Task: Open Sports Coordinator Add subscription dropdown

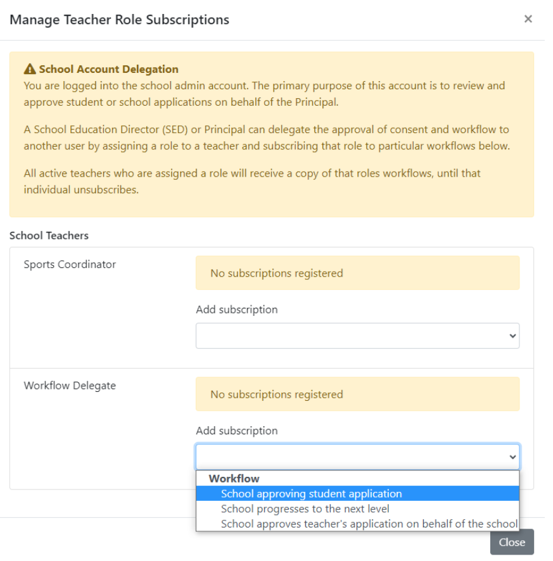Action: tap(357, 336)
